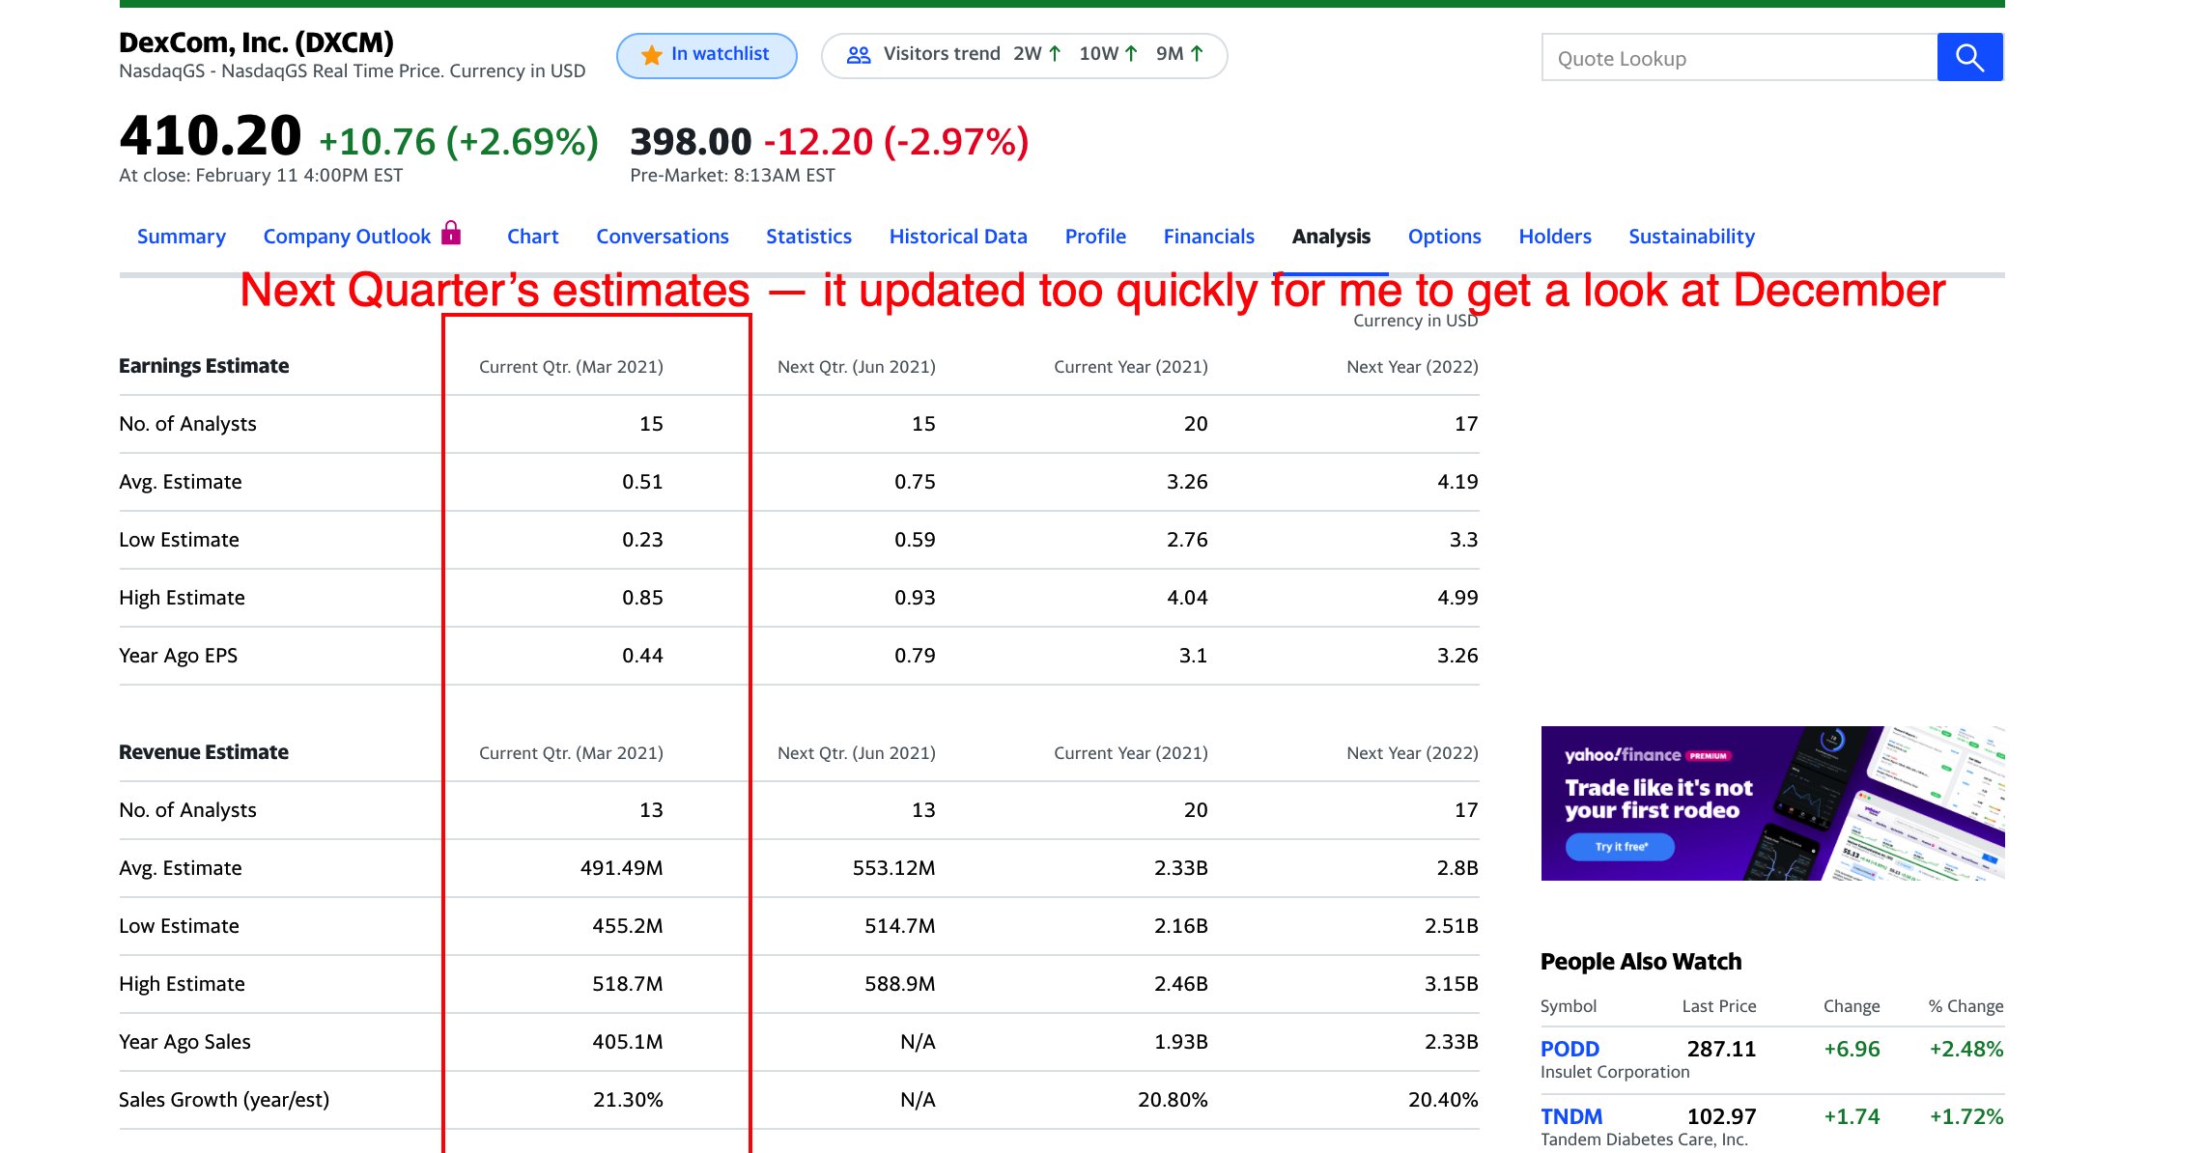Click the Revenue Estimate heading
Viewport: 2206px width, 1153px height.
(204, 752)
